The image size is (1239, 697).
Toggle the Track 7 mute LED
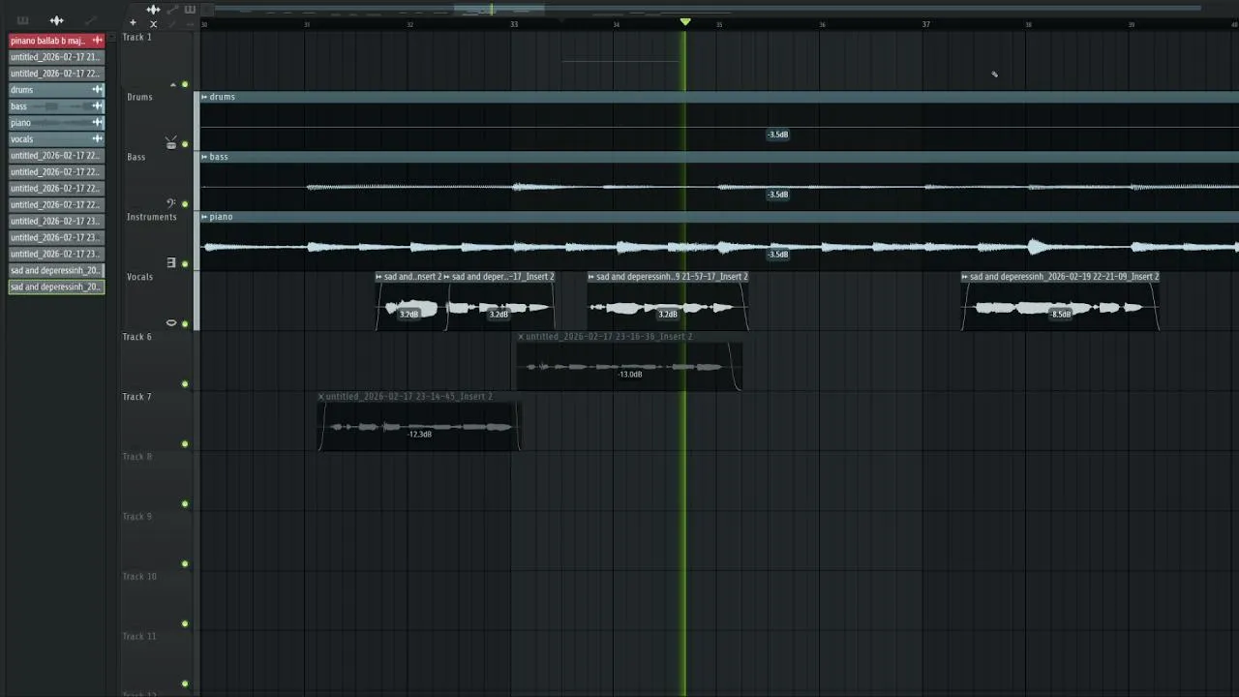coord(185,444)
